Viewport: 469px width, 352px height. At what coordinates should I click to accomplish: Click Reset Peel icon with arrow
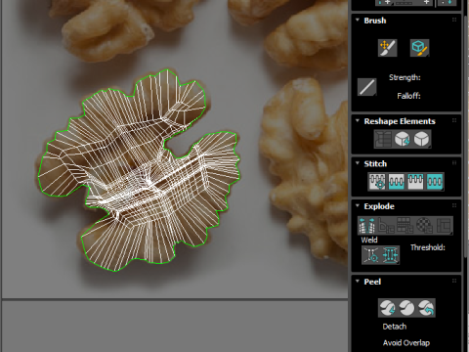point(426,308)
